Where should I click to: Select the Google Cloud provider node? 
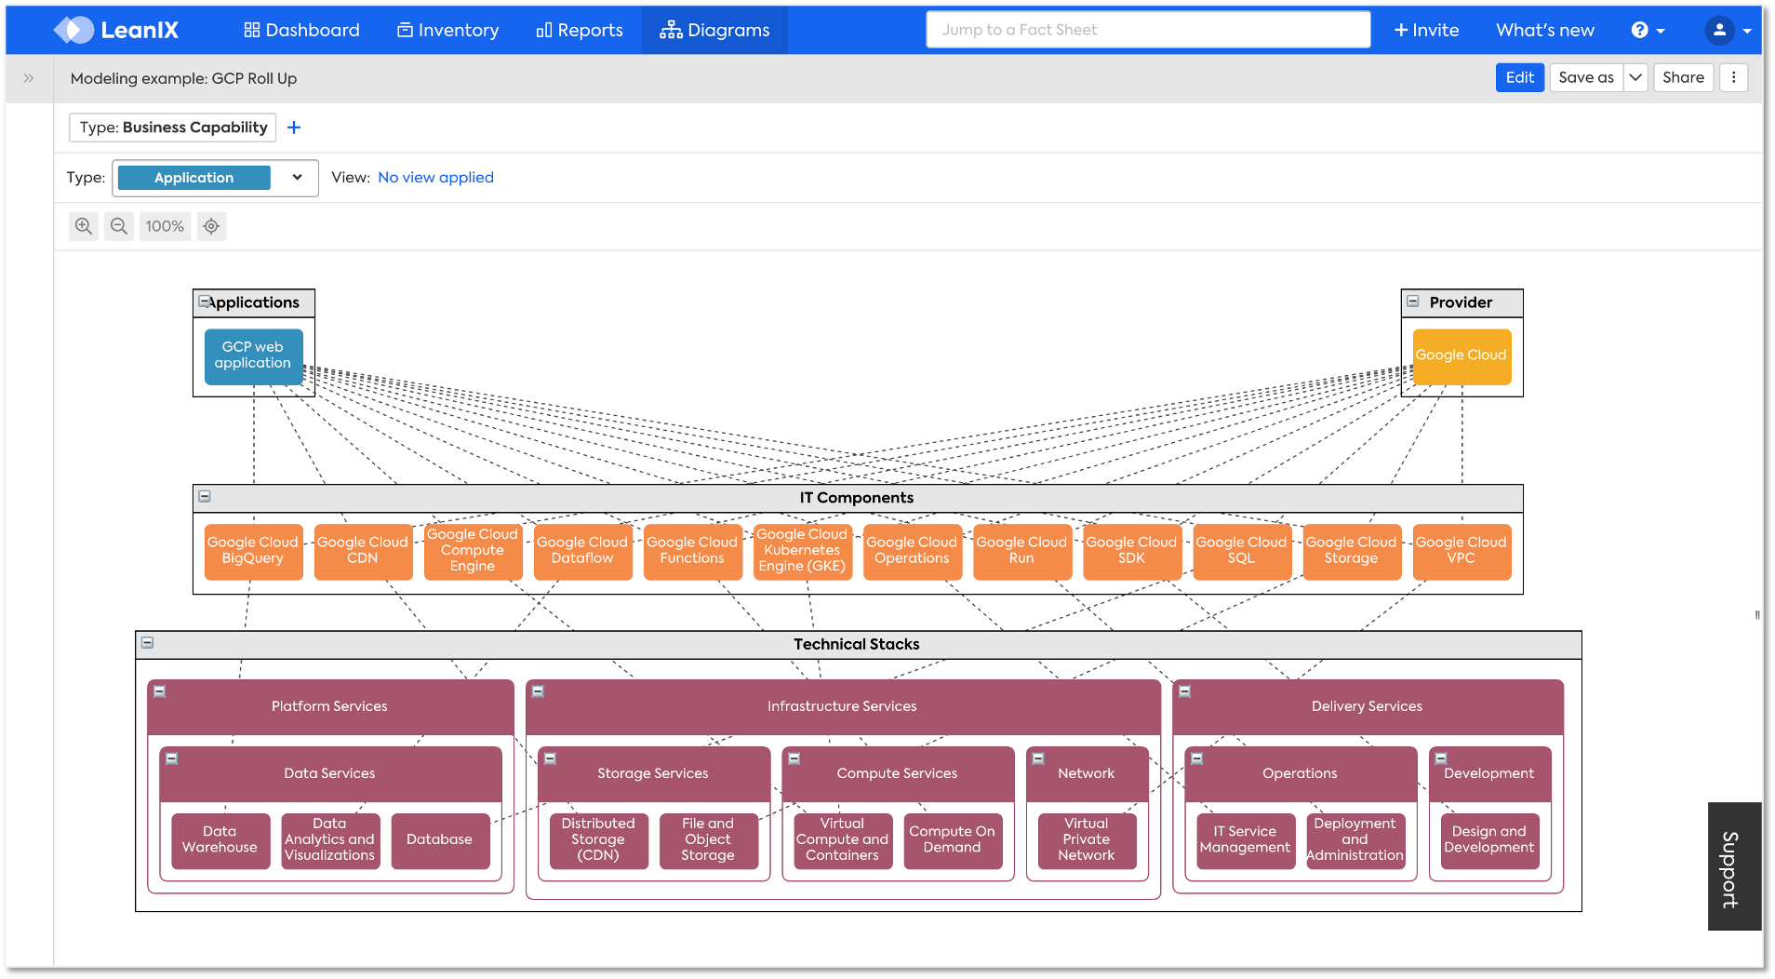(x=1461, y=355)
